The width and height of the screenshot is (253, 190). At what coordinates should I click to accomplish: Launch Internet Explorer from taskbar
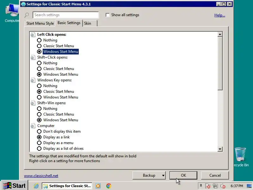[x=36, y=186]
